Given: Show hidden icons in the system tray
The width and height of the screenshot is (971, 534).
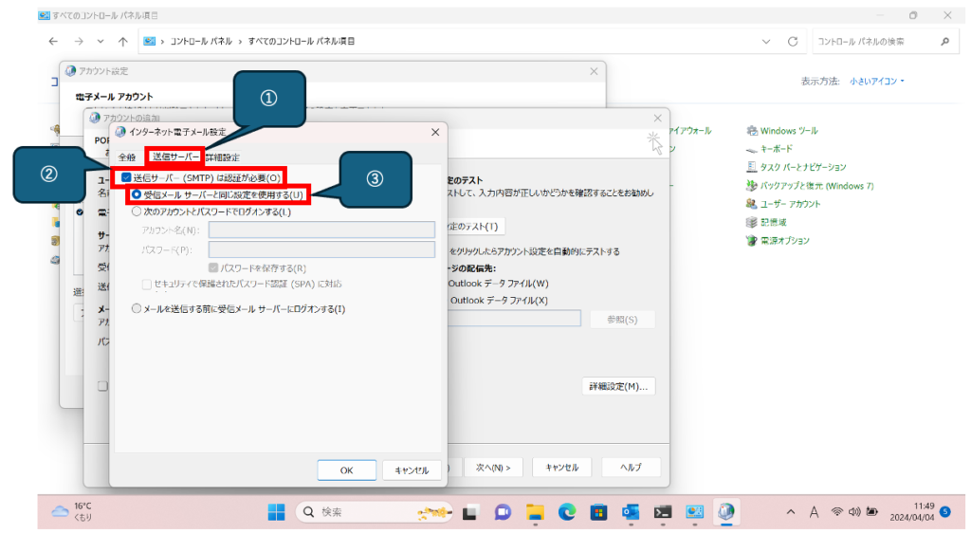Looking at the screenshot, I should click(x=791, y=512).
